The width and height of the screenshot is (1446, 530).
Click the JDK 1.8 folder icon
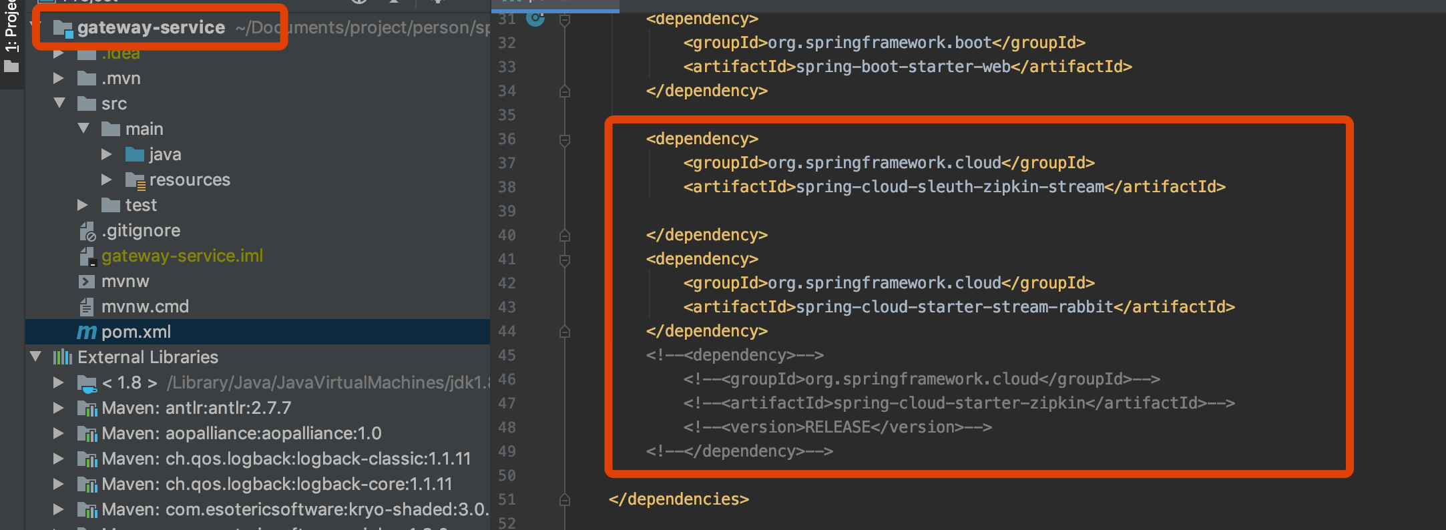coord(87,383)
